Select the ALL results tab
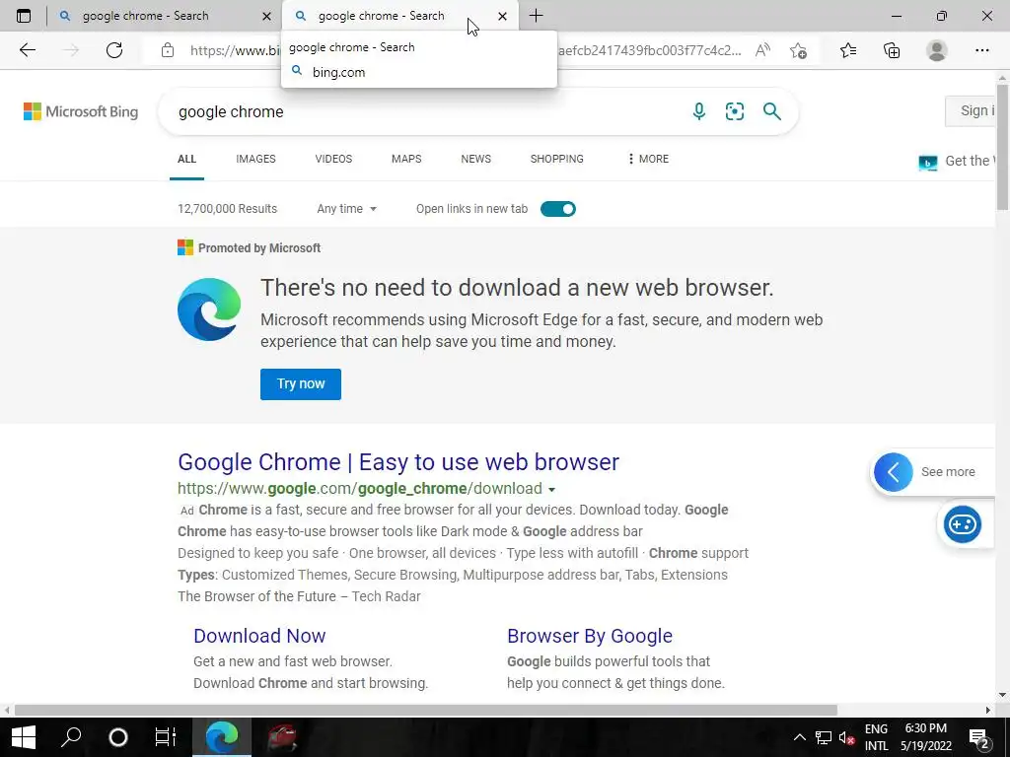The image size is (1010, 757). (186, 159)
